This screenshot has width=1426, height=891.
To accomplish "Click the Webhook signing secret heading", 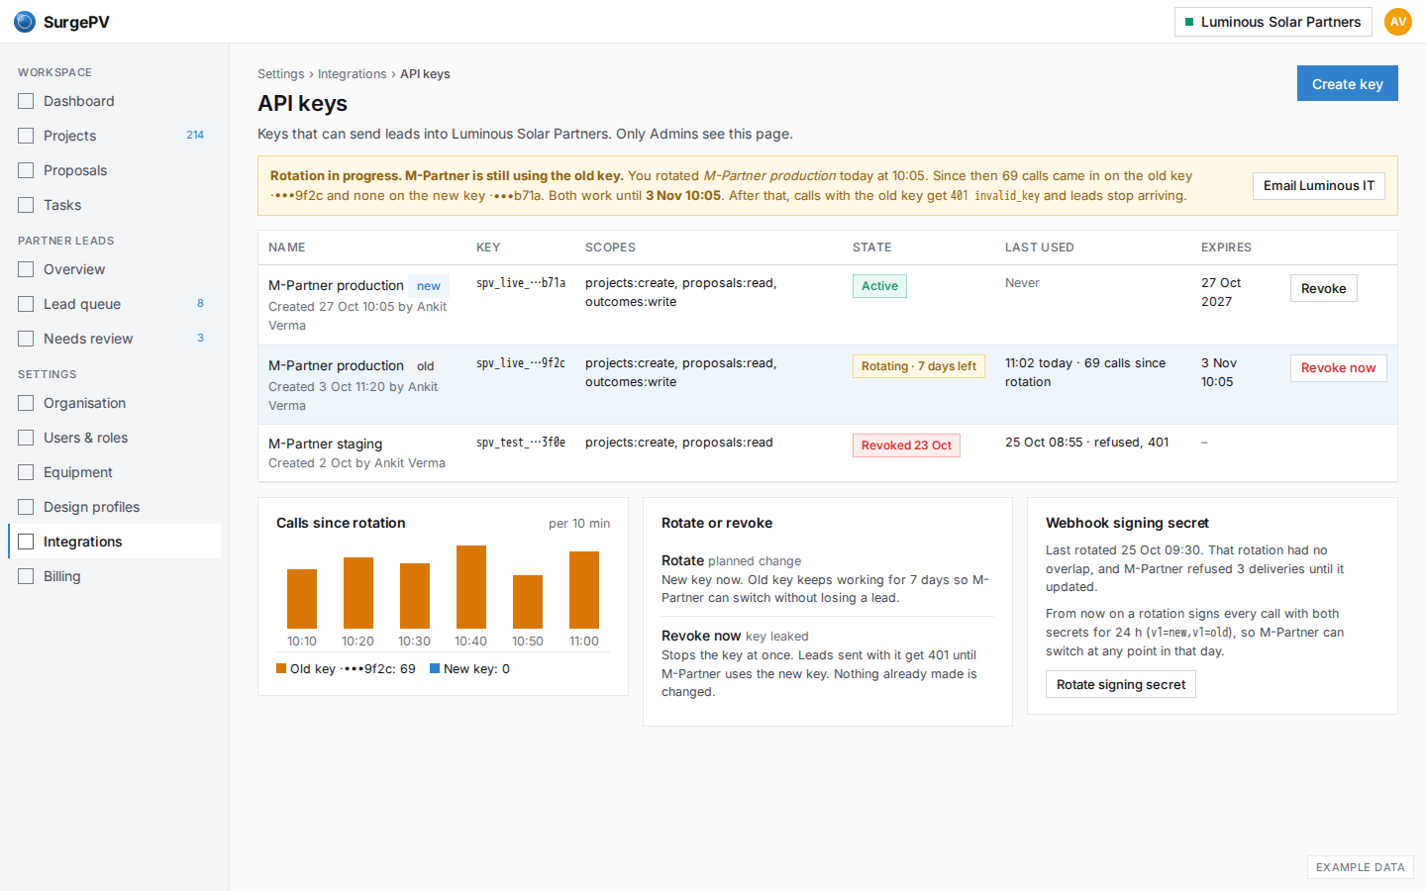I will tap(1127, 523).
